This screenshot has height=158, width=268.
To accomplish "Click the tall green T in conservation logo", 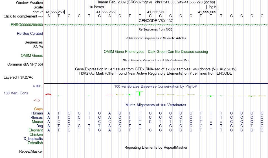I will pos(140,94).
